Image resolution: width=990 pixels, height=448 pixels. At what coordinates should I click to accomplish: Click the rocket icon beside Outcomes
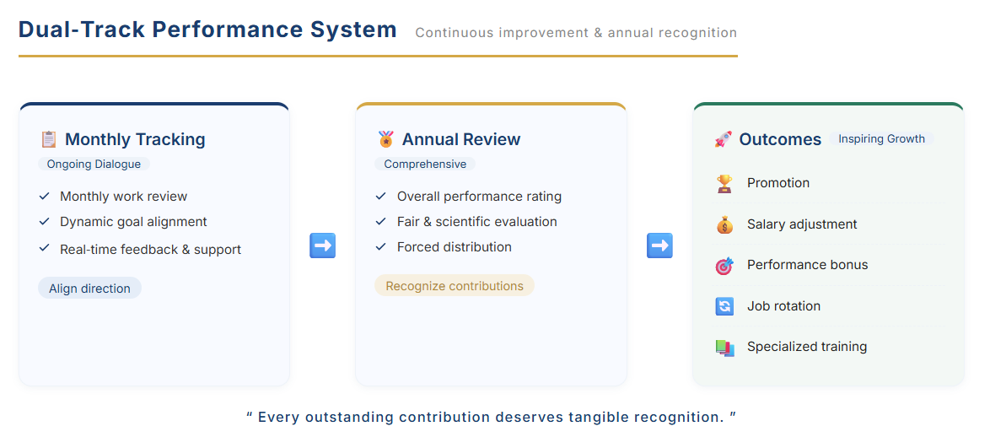point(723,139)
